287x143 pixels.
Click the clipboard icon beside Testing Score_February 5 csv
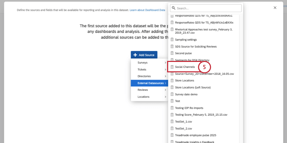coord(172,115)
